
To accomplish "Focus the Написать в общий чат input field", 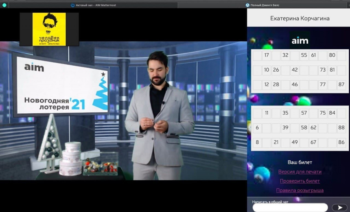I will [x=290, y=207].
